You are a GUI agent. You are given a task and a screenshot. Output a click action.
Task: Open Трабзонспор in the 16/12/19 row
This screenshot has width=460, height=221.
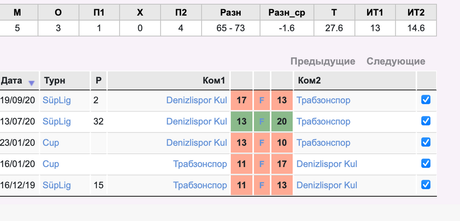(x=200, y=185)
